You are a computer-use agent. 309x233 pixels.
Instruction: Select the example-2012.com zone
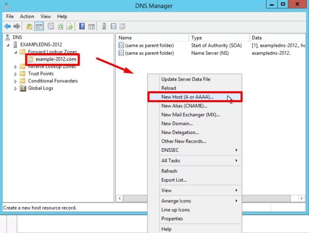click(x=55, y=59)
